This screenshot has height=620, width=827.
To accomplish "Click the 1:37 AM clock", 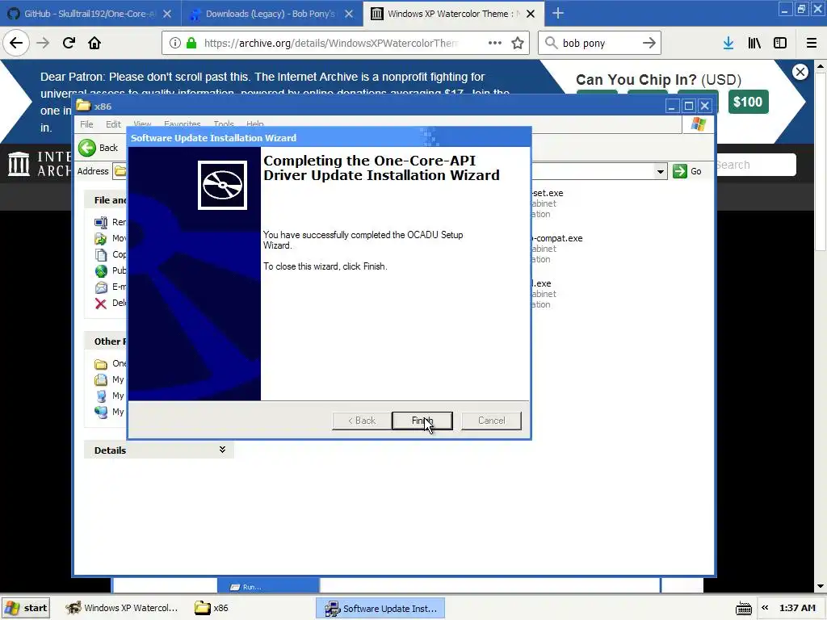I will point(797,608).
